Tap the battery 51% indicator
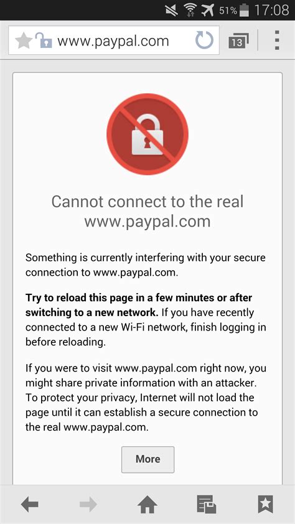 point(234,10)
